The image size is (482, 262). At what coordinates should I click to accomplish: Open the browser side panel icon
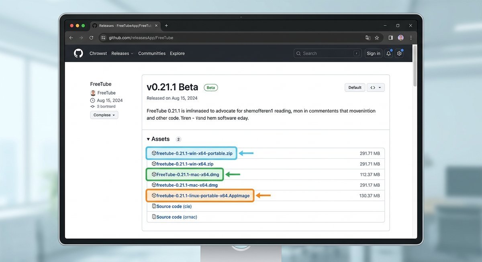click(390, 38)
